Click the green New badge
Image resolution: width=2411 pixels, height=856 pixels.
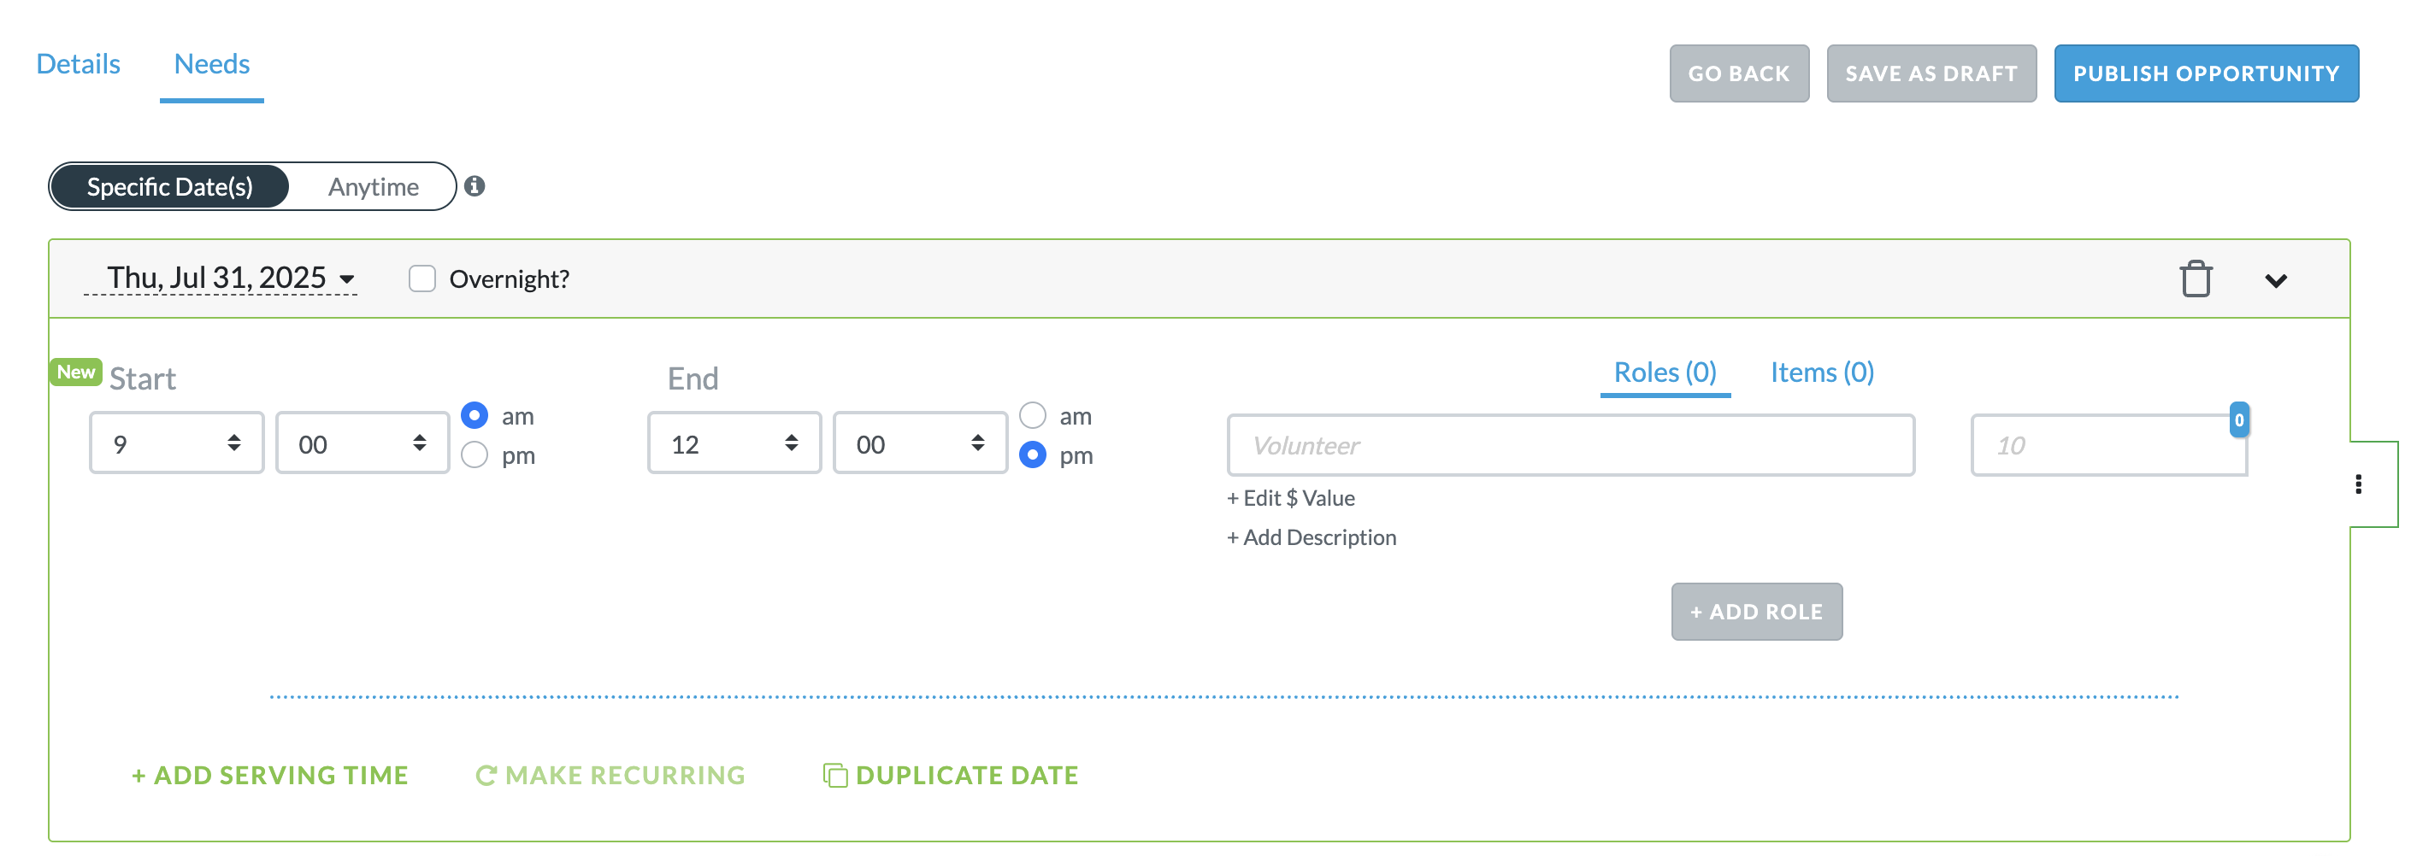pos(76,372)
